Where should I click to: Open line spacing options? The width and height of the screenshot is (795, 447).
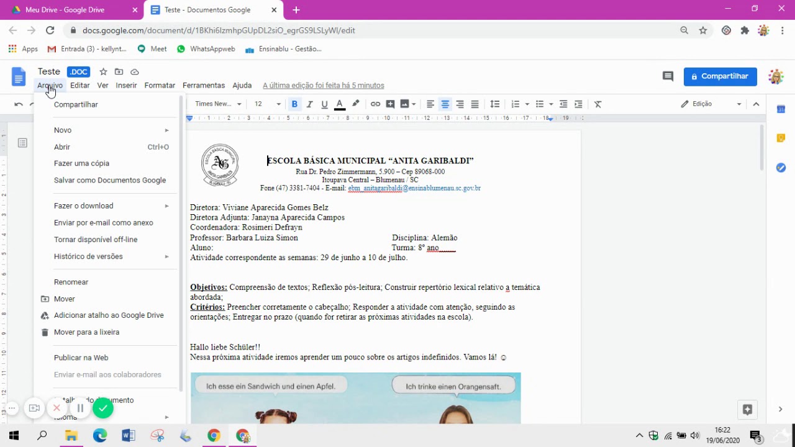click(x=495, y=104)
